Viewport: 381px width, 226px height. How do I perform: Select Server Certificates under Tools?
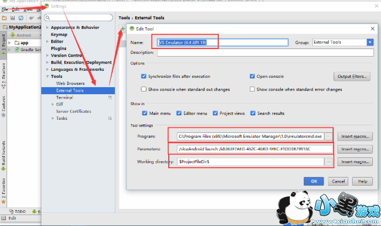click(x=73, y=111)
